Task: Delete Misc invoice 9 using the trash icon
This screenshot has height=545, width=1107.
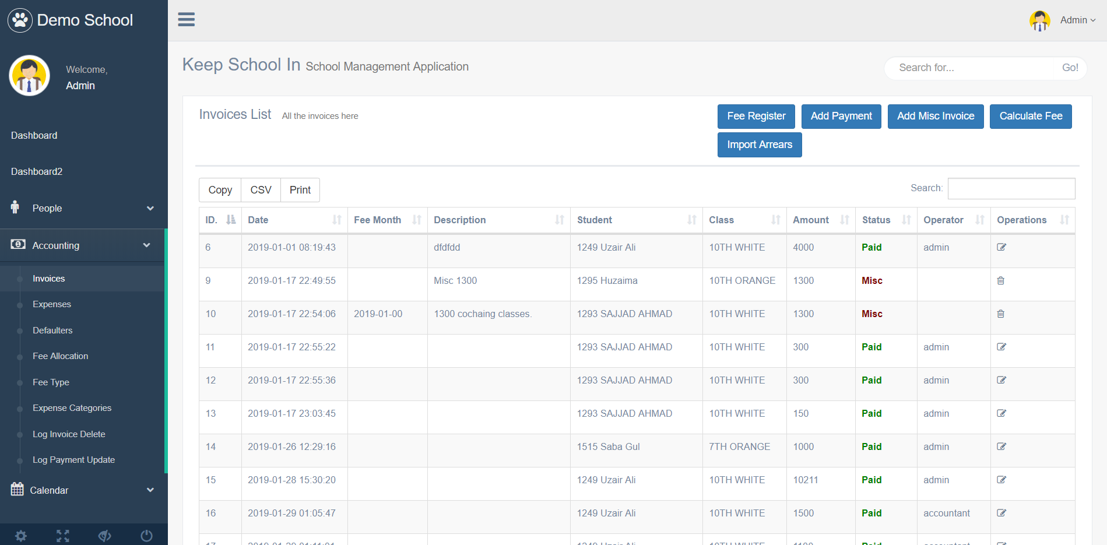Action: coord(1001,280)
